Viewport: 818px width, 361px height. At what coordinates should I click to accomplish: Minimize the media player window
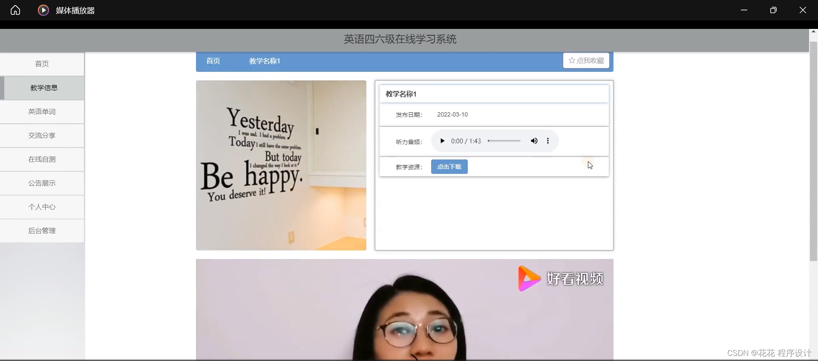pos(744,10)
